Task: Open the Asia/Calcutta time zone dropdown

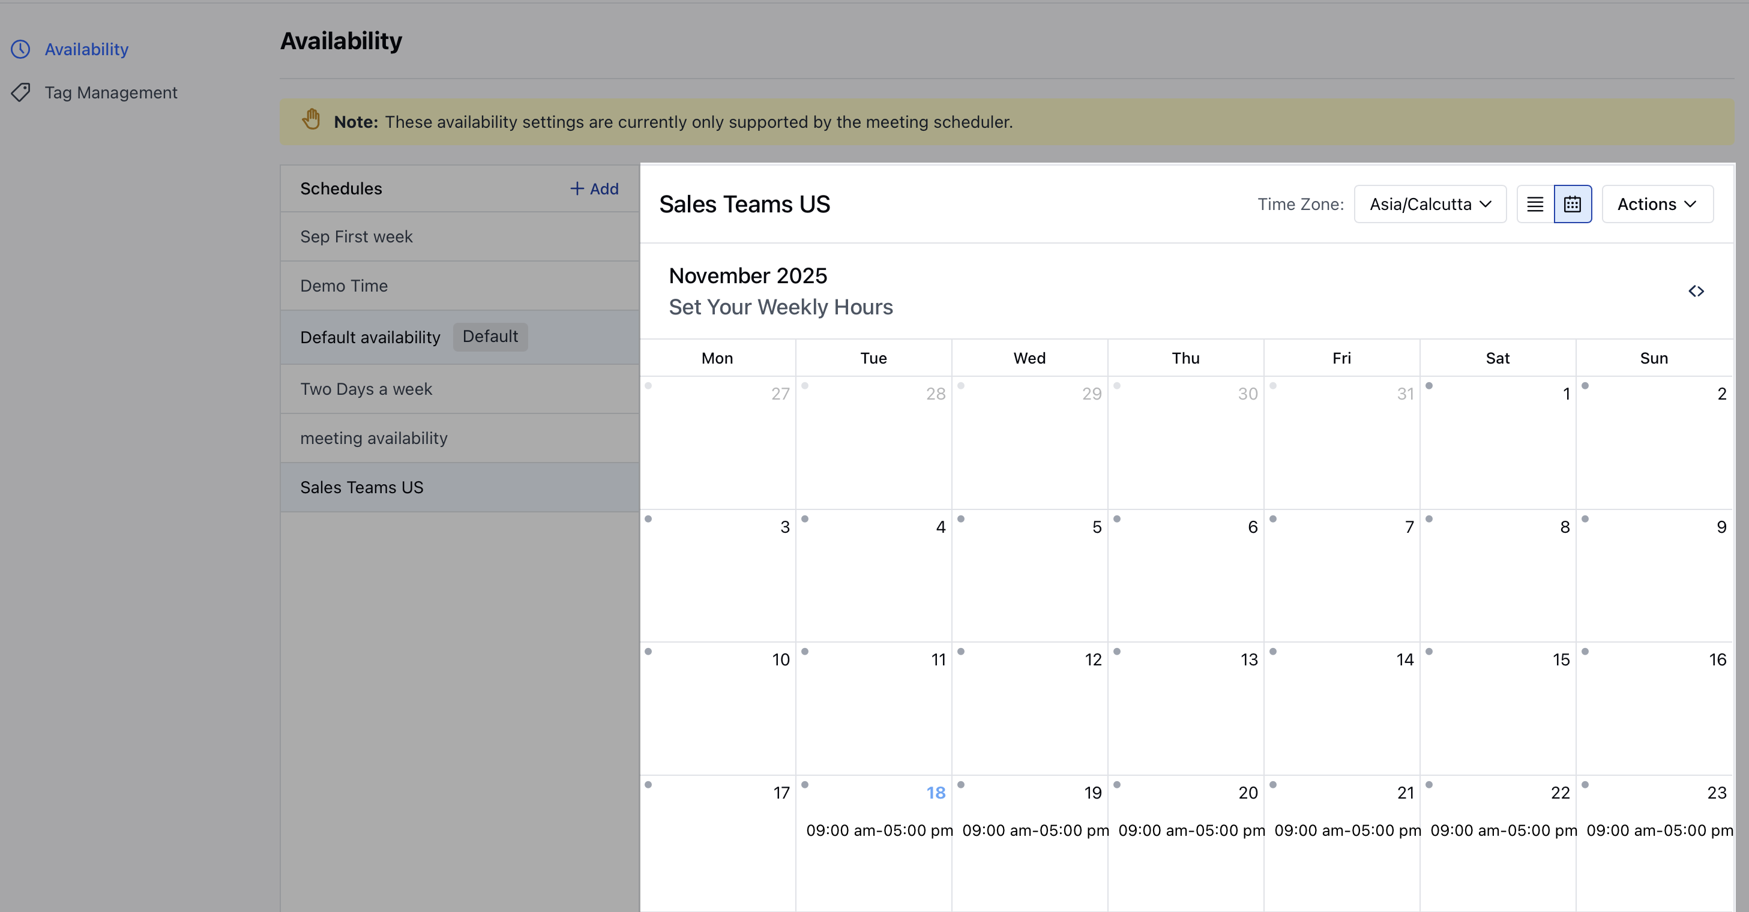Action: point(1430,204)
